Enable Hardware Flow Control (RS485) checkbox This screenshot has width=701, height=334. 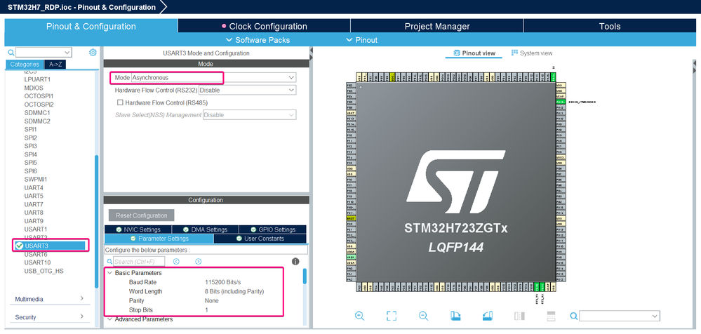tap(120, 102)
